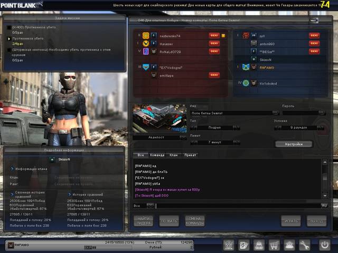Open the chat channel dropdown
This screenshot has height=253, width=338.
coord(150,206)
